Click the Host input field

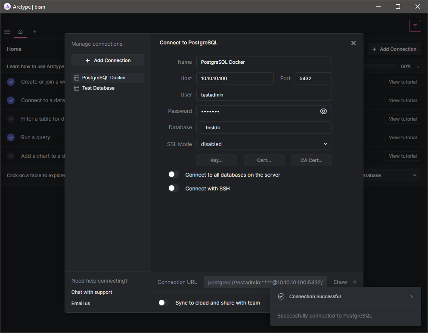click(235, 78)
